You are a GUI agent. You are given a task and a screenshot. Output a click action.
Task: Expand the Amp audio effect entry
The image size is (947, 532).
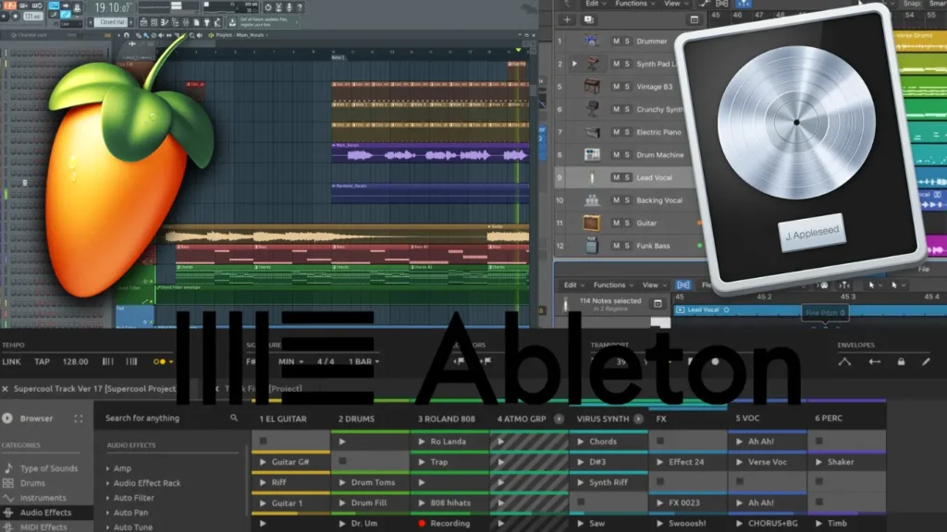[x=107, y=468]
